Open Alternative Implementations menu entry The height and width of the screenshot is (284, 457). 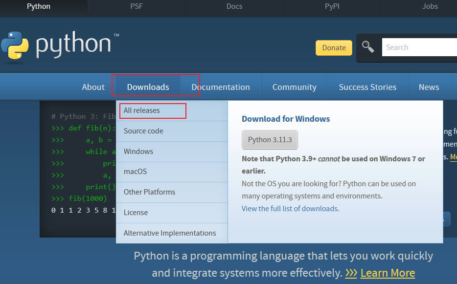pos(172,233)
